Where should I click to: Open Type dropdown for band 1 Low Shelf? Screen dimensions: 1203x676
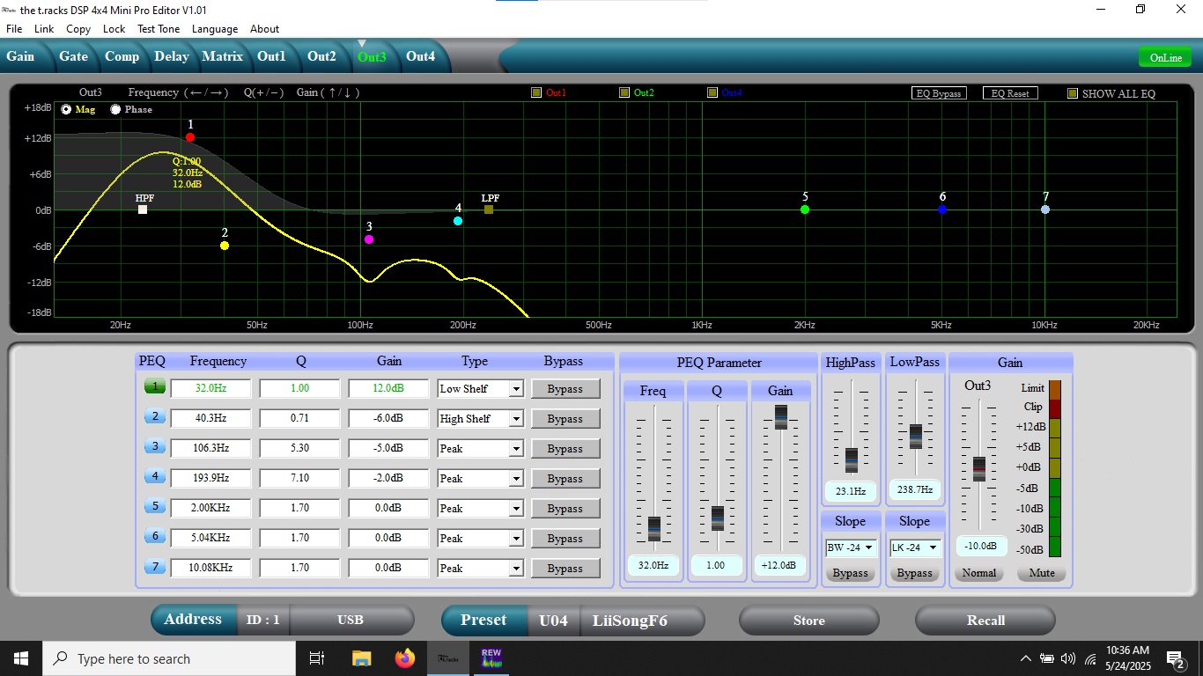pyautogui.click(x=516, y=389)
